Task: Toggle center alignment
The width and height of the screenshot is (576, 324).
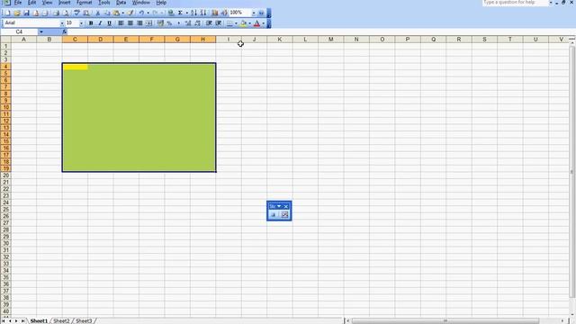Action: point(130,23)
